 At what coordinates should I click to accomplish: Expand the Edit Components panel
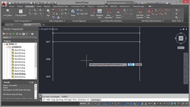coord(57,21)
